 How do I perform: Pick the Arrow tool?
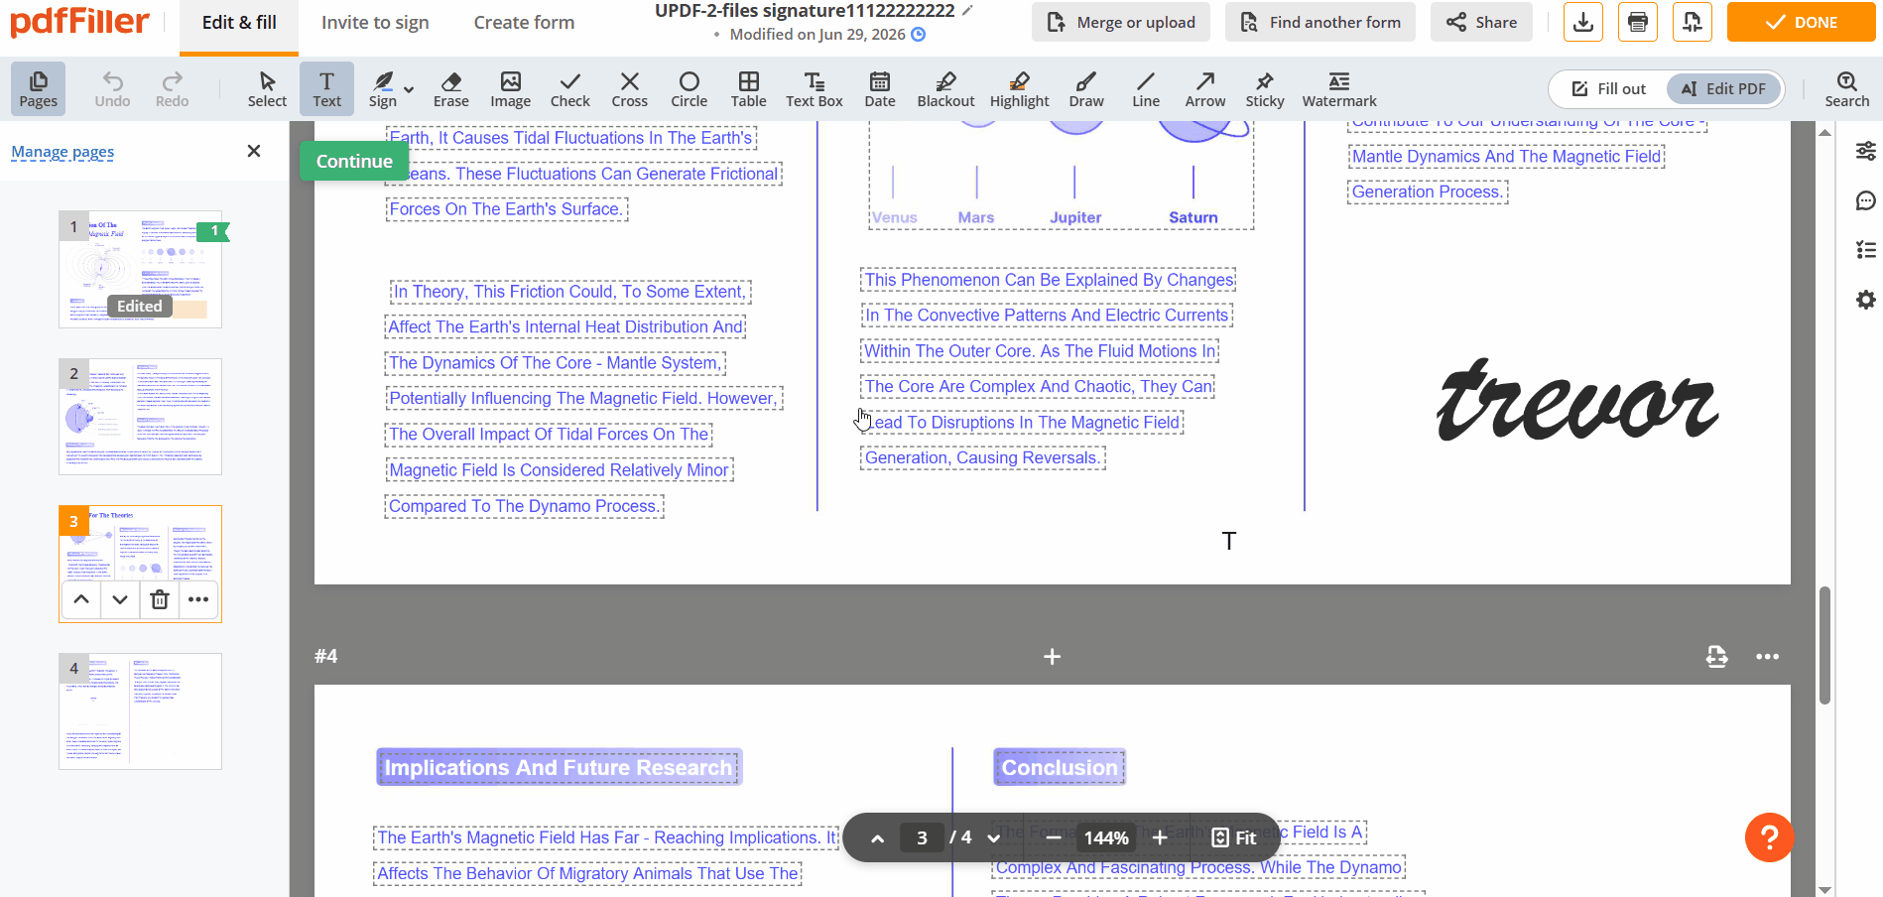[x=1205, y=88]
